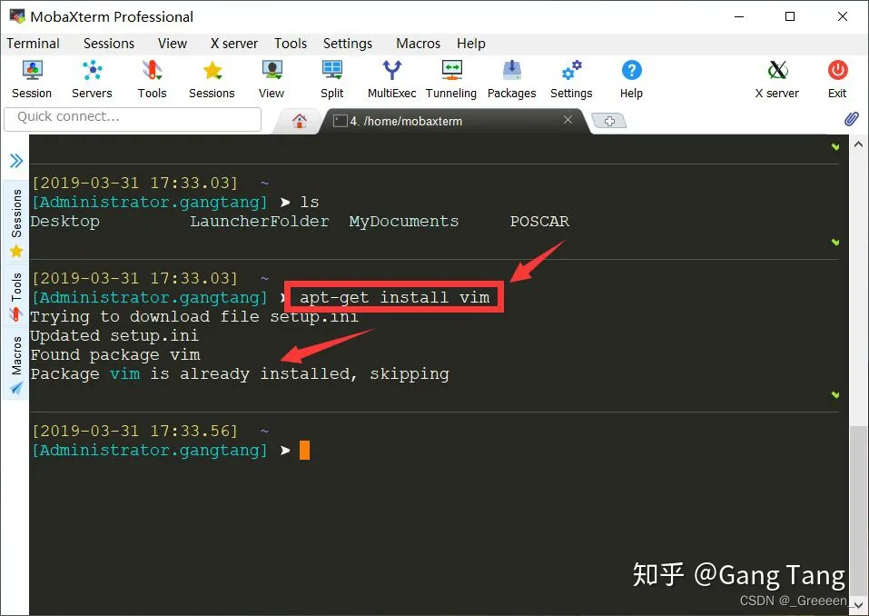Open the Servers toolbar icon
The width and height of the screenshot is (869, 616).
[x=92, y=79]
